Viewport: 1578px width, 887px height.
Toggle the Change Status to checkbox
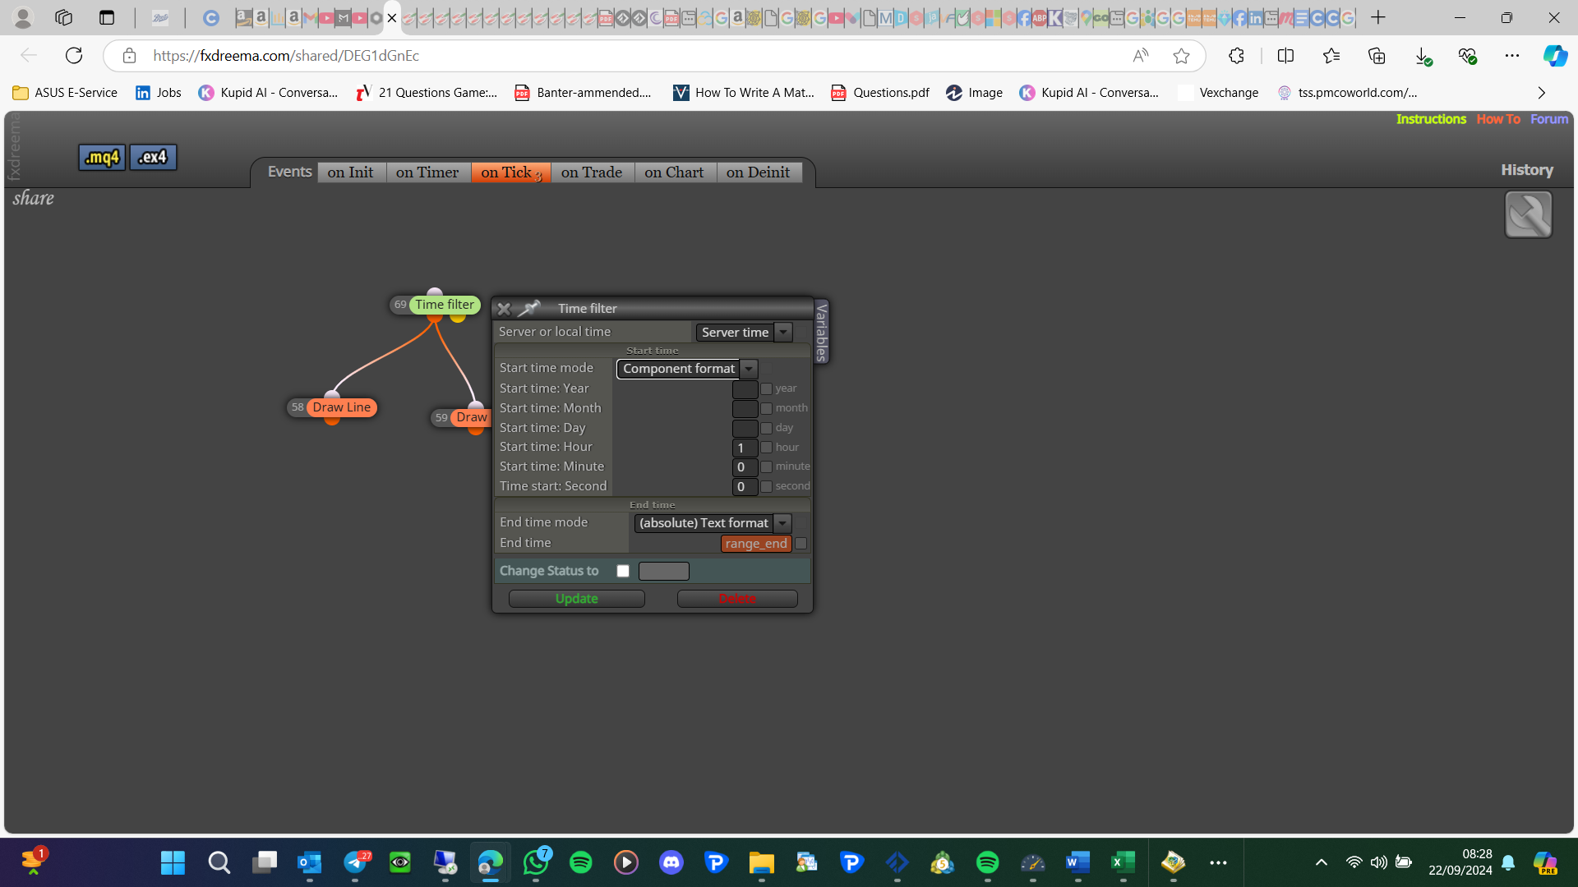click(623, 571)
